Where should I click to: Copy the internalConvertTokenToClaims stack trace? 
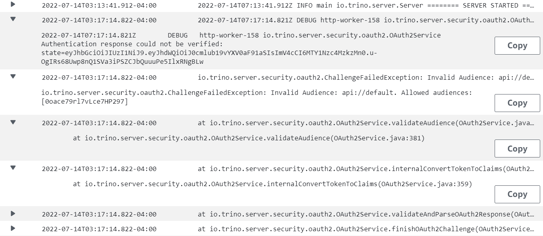tap(517, 194)
